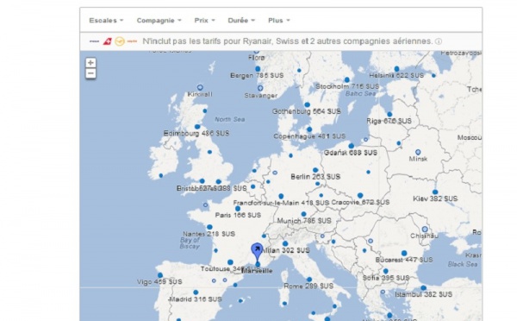Screen dimensions: 517x321
Task: Click the Minsk hollow marker
Action: 418,152
